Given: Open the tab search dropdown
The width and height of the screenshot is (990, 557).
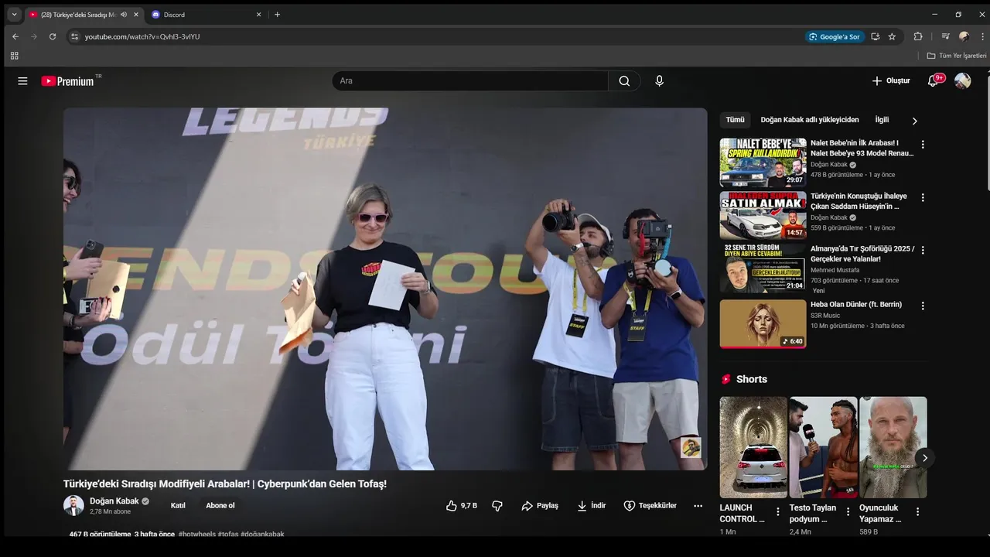Looking at the screenshot, I should (14, 15).
